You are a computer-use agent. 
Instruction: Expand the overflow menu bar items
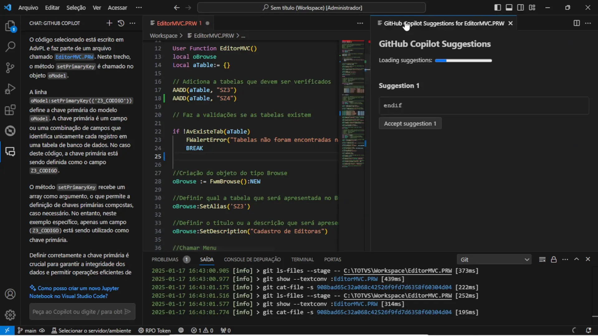tap(139, 7)
